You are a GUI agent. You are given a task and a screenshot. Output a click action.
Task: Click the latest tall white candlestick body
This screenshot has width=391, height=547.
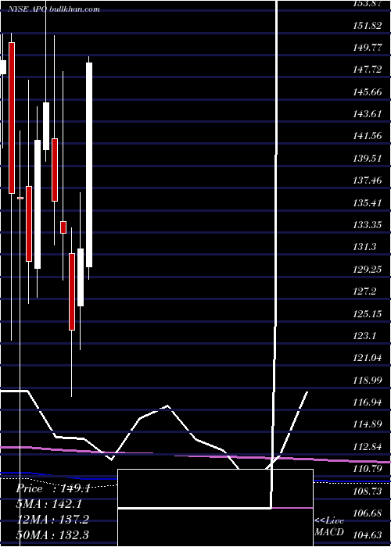coord(89,165)
